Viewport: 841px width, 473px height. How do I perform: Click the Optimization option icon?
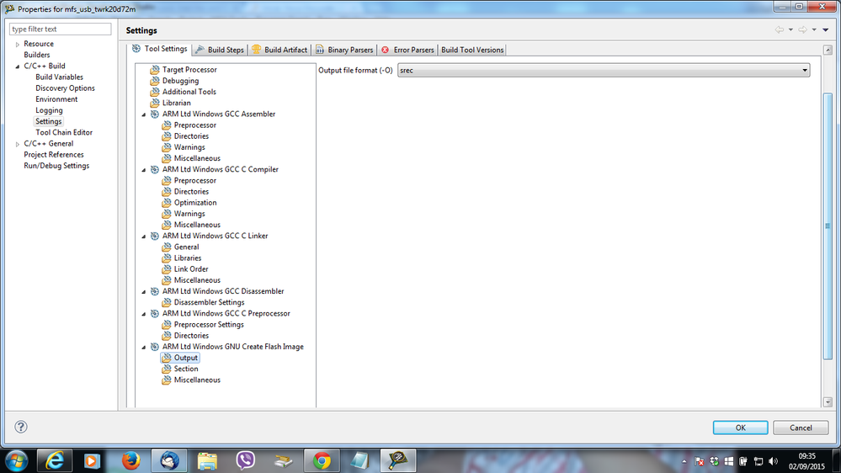tap(167, 203)
